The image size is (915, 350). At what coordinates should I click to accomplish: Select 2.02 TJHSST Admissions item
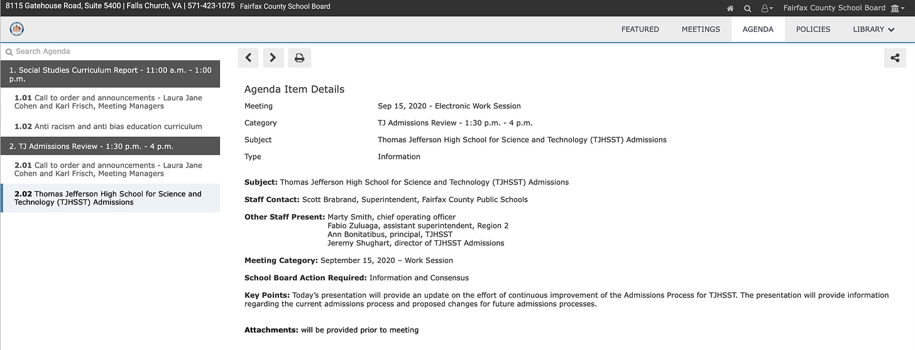pos(110,198)
